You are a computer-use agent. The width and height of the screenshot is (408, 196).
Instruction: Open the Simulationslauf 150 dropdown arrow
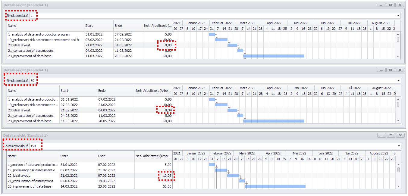click(398, 146)
